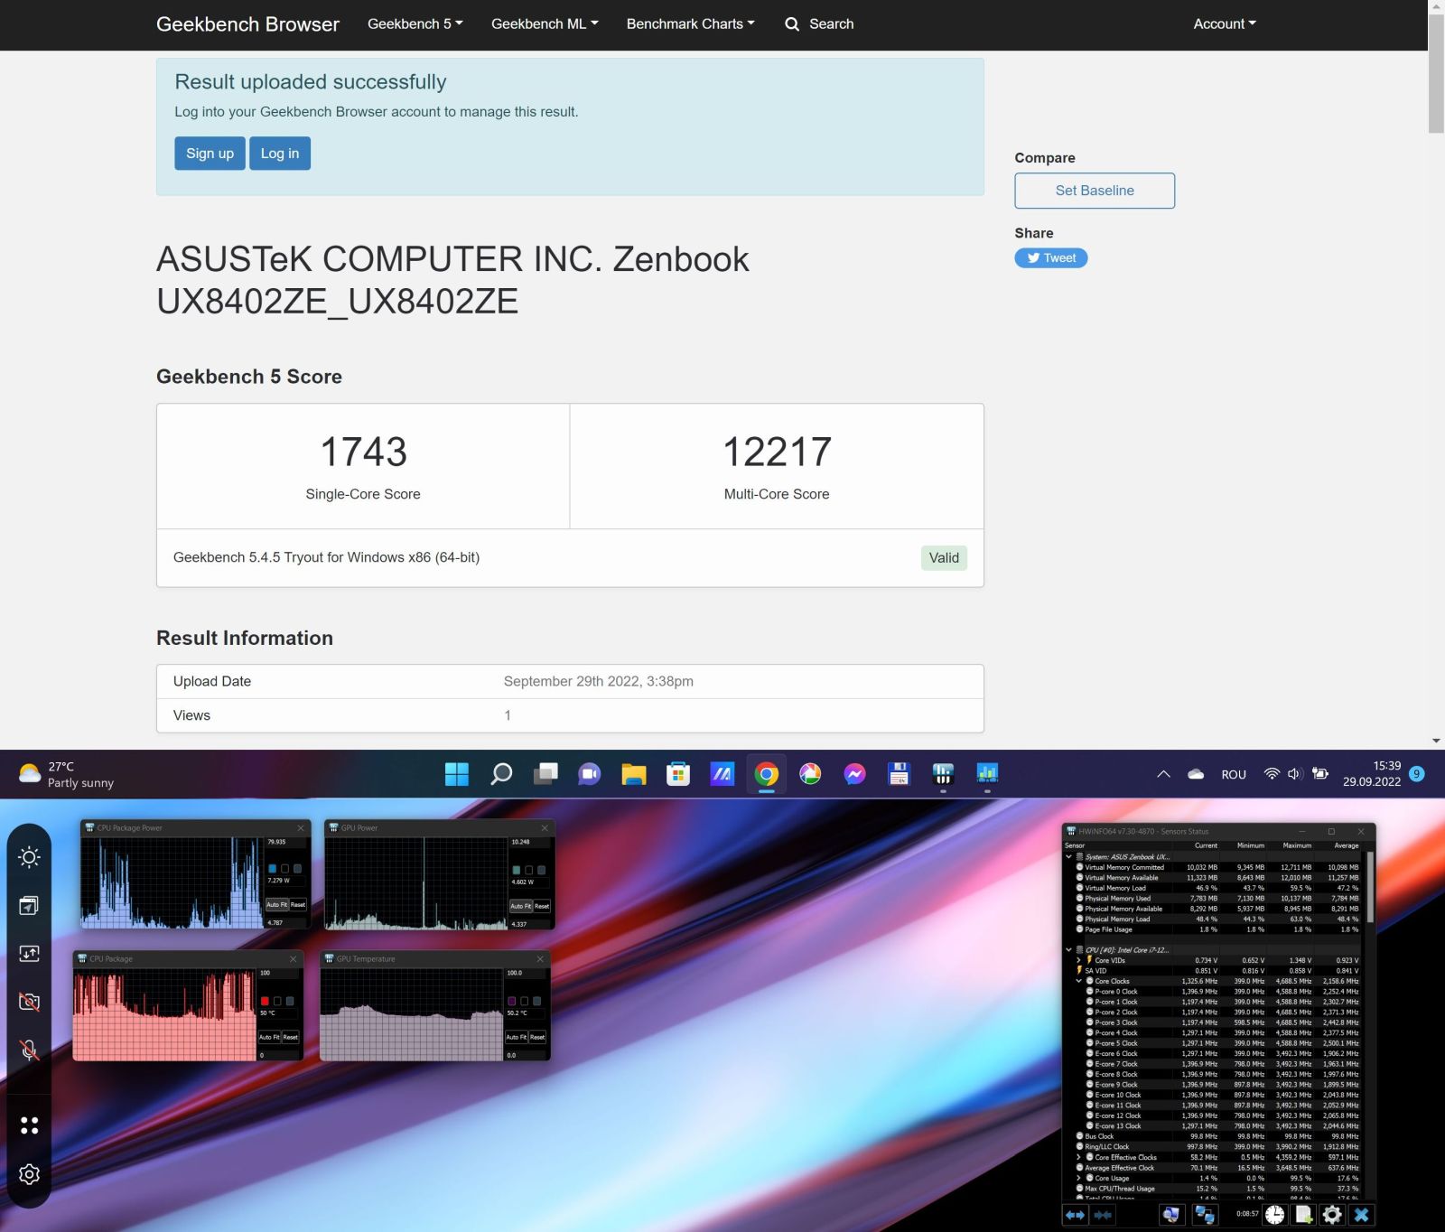Click the Tweet share button
The image size is (1445, 1232).
pyautogui.click(x=1051, y=258)
